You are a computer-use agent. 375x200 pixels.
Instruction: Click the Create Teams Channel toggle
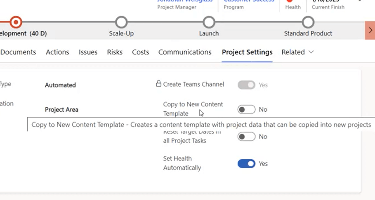point(246,85)
